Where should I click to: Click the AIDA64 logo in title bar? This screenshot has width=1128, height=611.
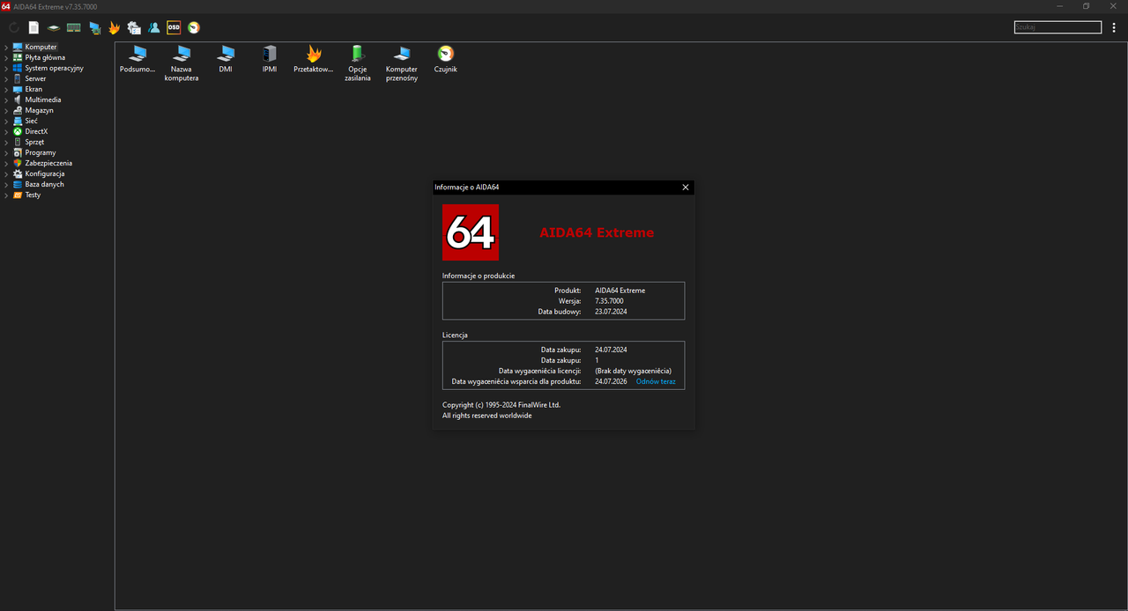point(6,6)
